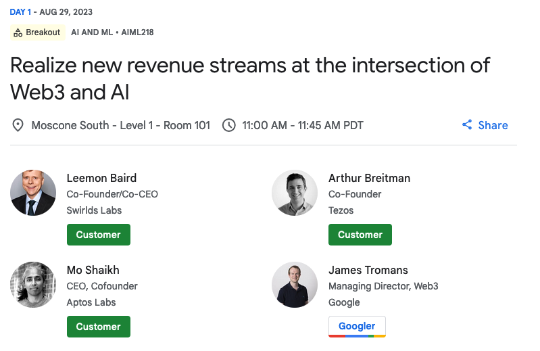This screenshot has height=351, width=540.
Task: Open Leemon Baird's profile photo
Action: click(x=33, y=193)
